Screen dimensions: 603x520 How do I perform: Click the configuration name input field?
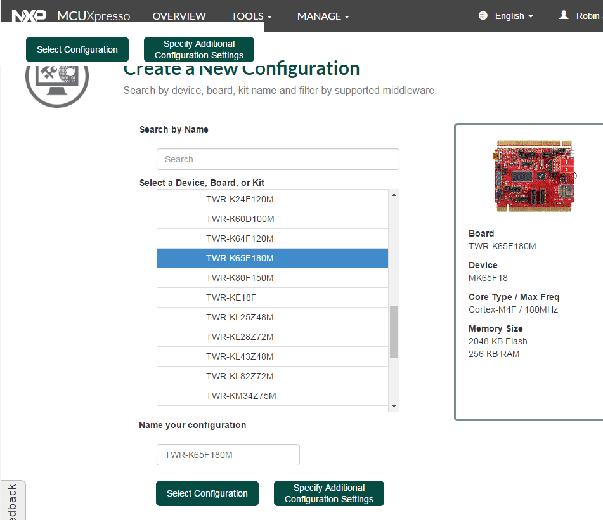click(228, 455)
